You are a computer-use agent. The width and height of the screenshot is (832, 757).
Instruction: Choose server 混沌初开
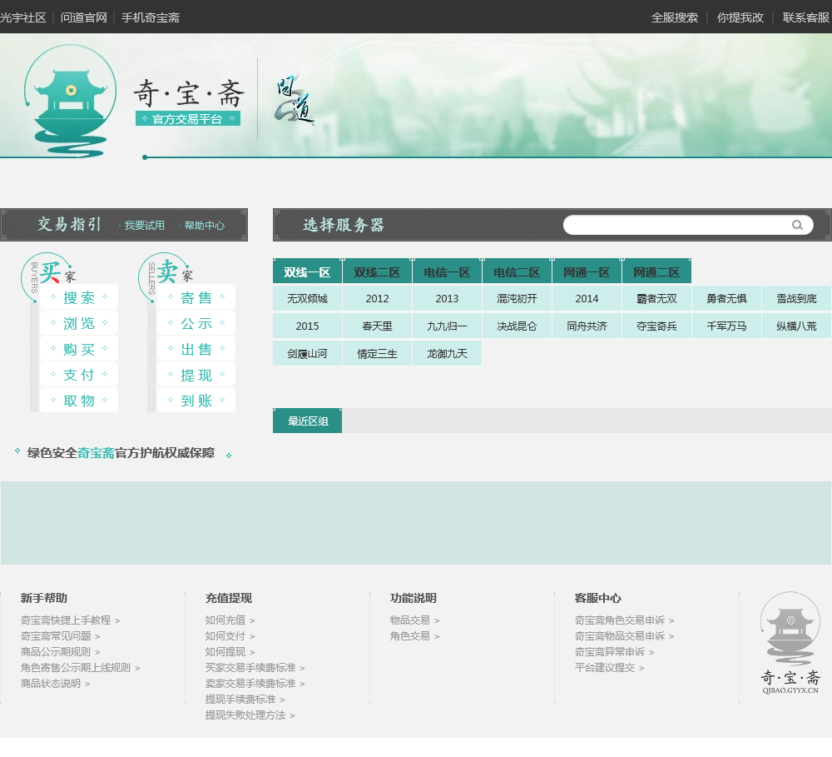517,298
